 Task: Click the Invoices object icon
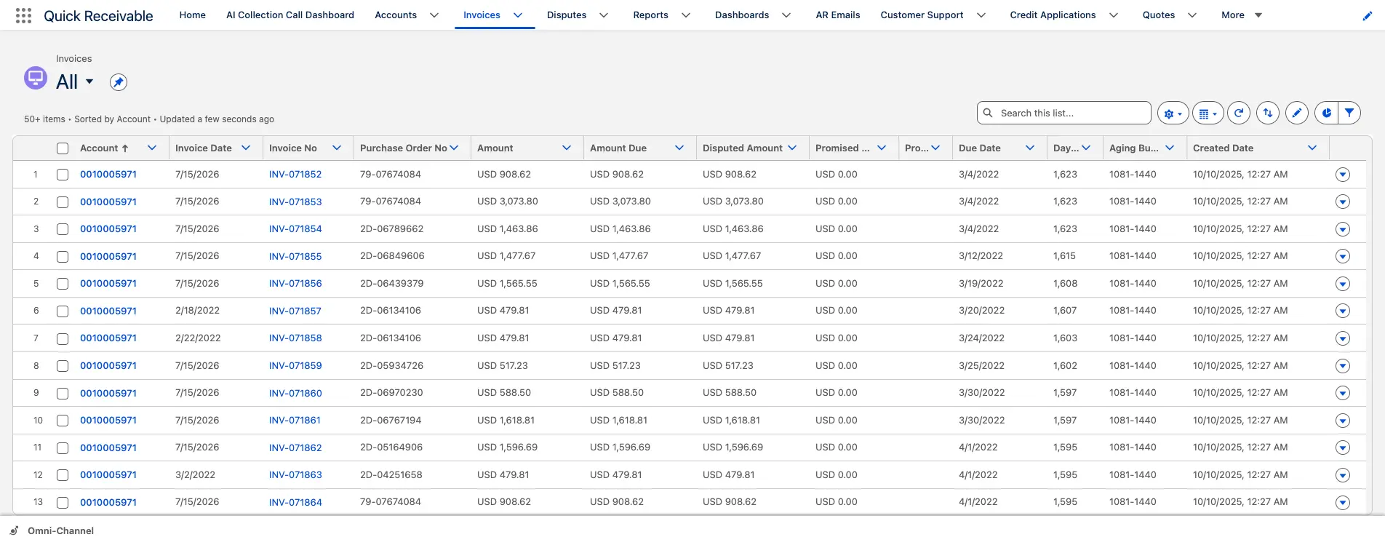click(36, 77)
